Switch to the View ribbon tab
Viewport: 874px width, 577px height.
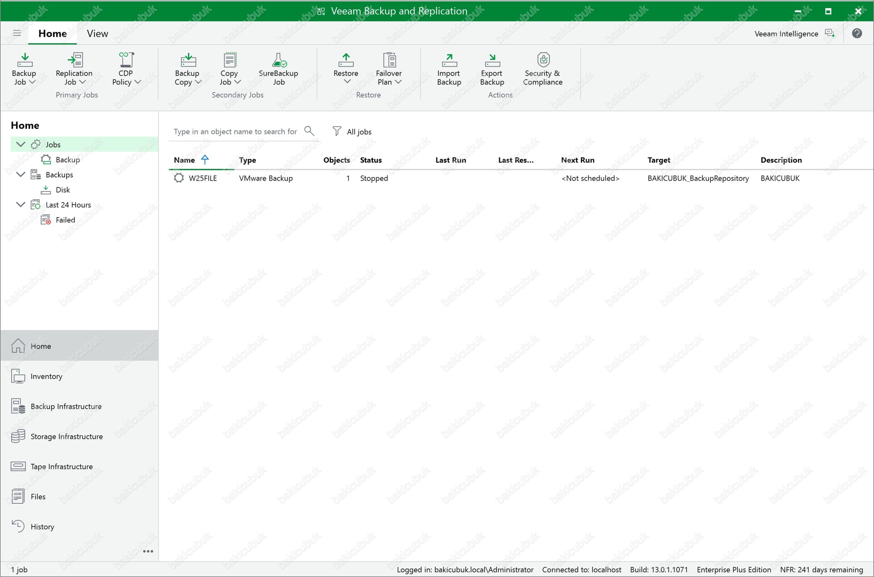(x=97, y=33)
